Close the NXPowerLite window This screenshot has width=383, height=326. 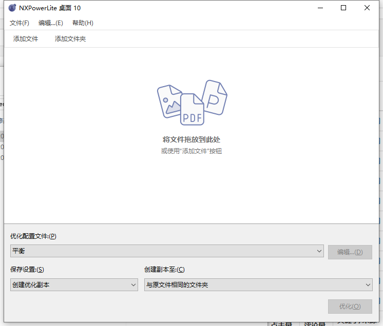coord(367,8)
